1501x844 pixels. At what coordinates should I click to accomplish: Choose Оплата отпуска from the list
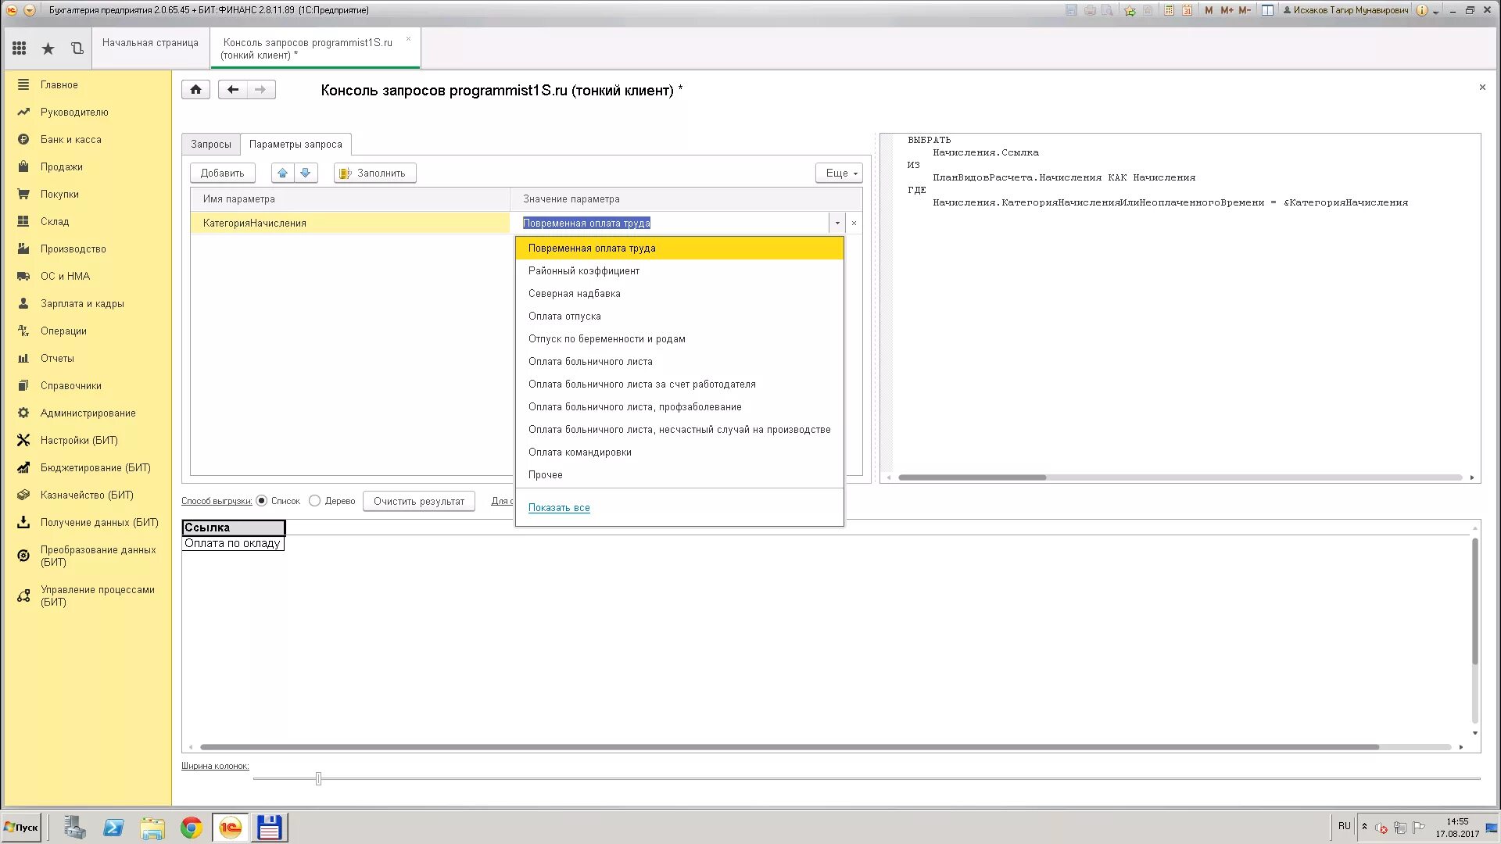tap(564, 316)
